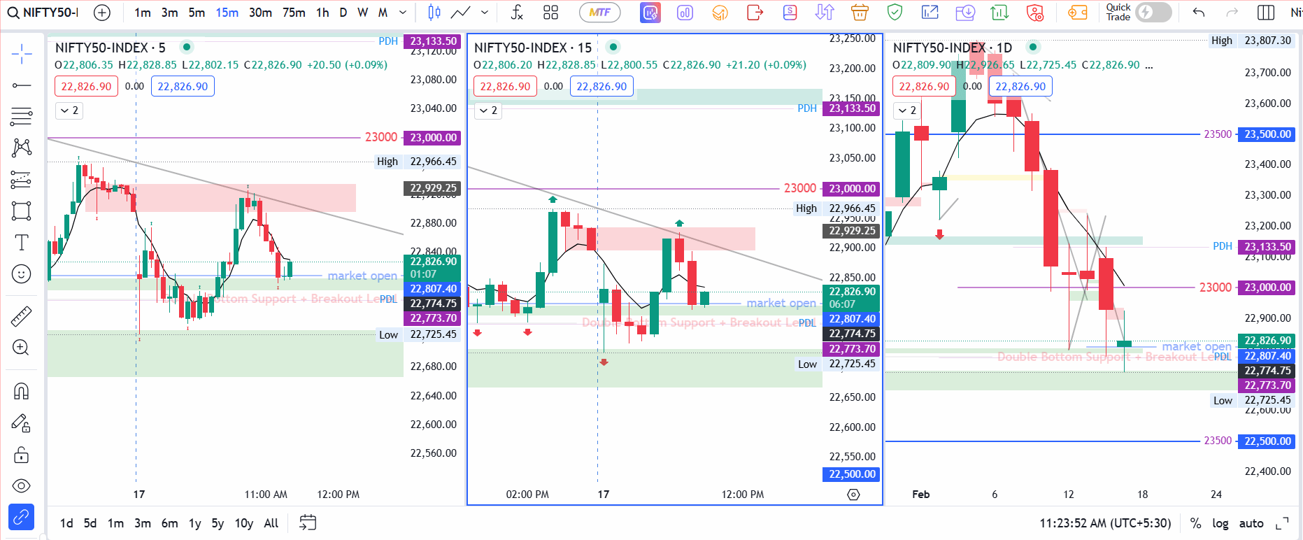Select the 1m timeframe
Image resolution: width=1303 pixels, height=540 pixels.
143,13
